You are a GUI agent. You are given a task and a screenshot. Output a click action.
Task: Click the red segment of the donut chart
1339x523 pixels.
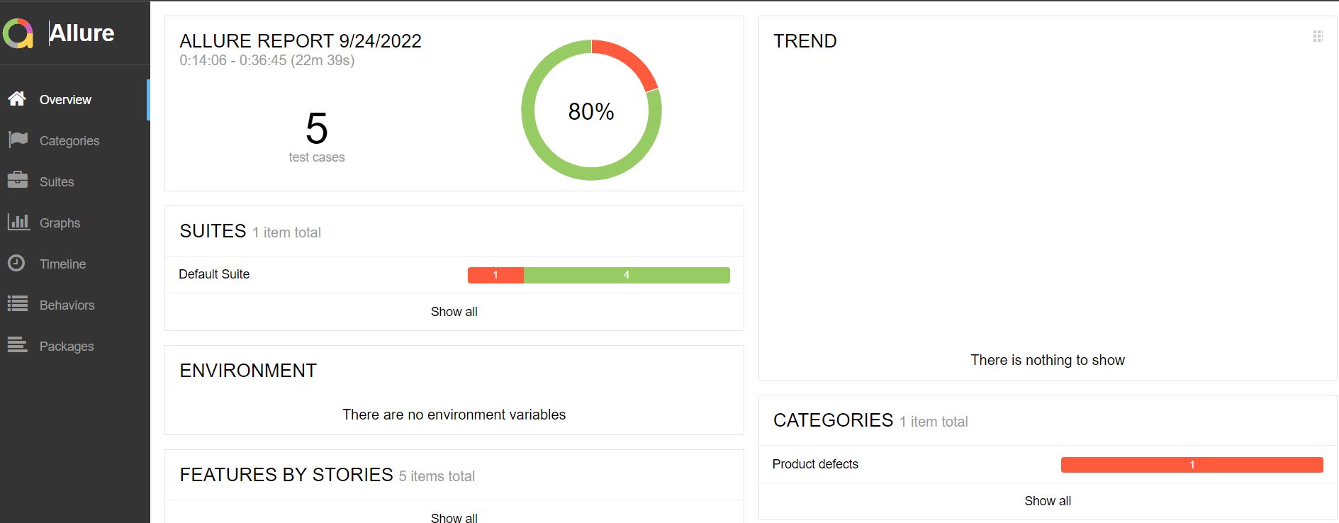[x=629, y=59]
